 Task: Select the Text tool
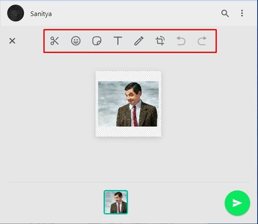coord(118,41)
